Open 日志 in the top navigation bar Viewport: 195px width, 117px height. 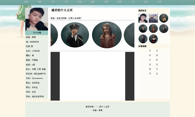click(x=53, y=2)
